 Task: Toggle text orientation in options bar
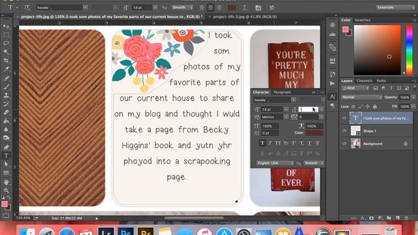(x=27, y=7)
